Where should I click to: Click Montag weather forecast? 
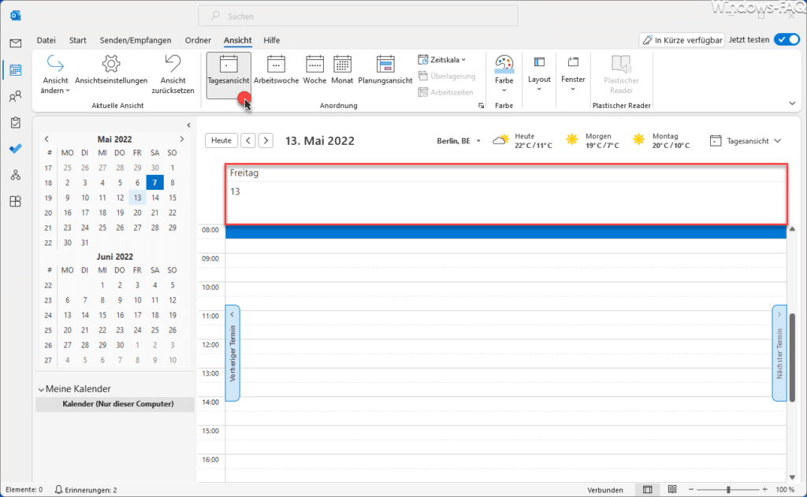(661, 140)
